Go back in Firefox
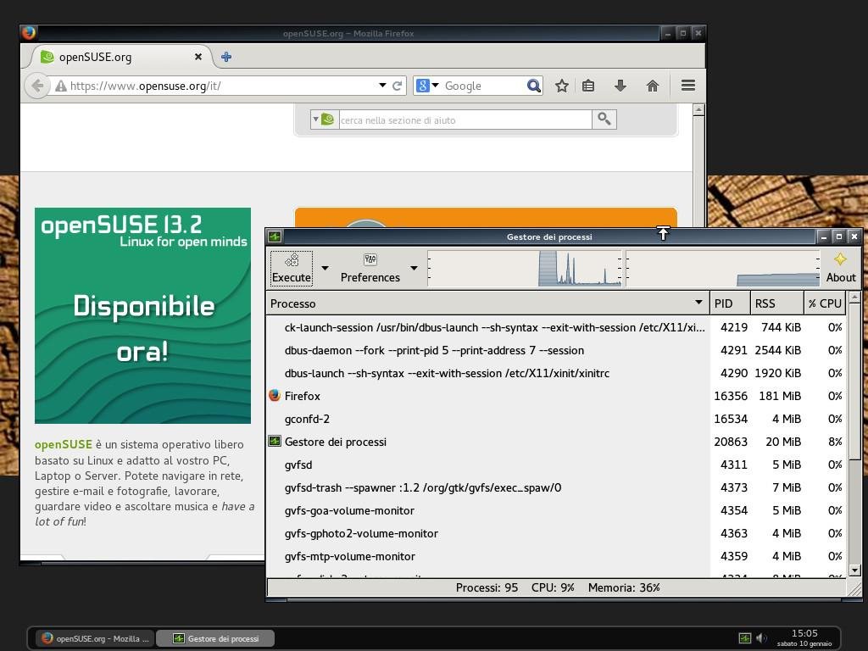 point(37,86)
